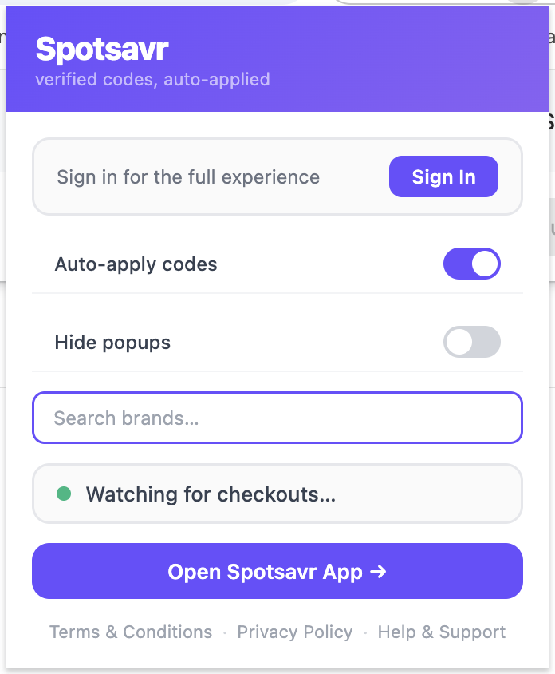Image resolution: width=555 pixels, height=674 pixels.
Task: View the Privacy Policy link
Action: (x=295, y=632)
